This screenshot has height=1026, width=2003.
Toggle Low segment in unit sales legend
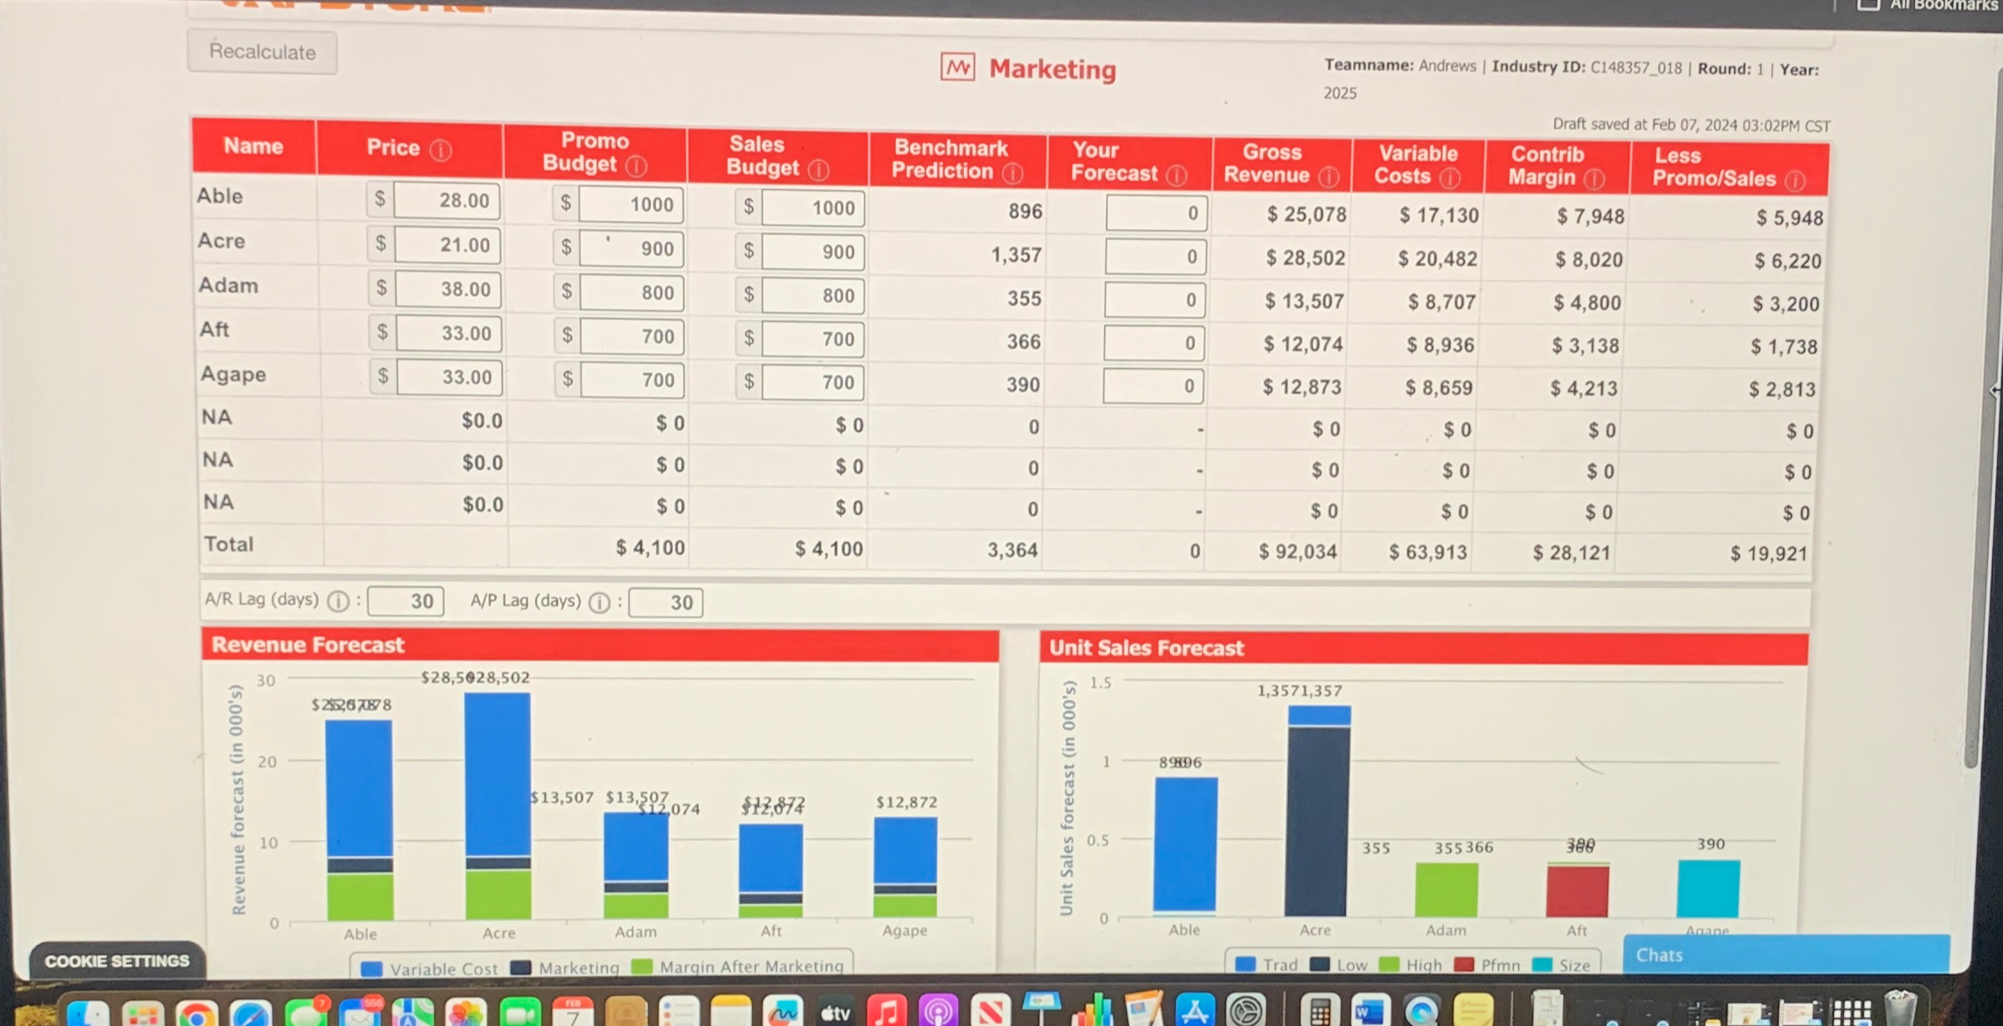coord(1340,965)
